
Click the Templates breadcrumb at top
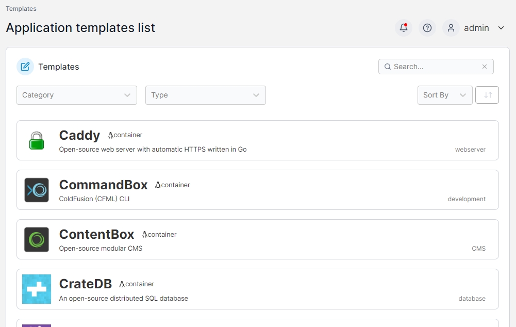pos(21,9)
